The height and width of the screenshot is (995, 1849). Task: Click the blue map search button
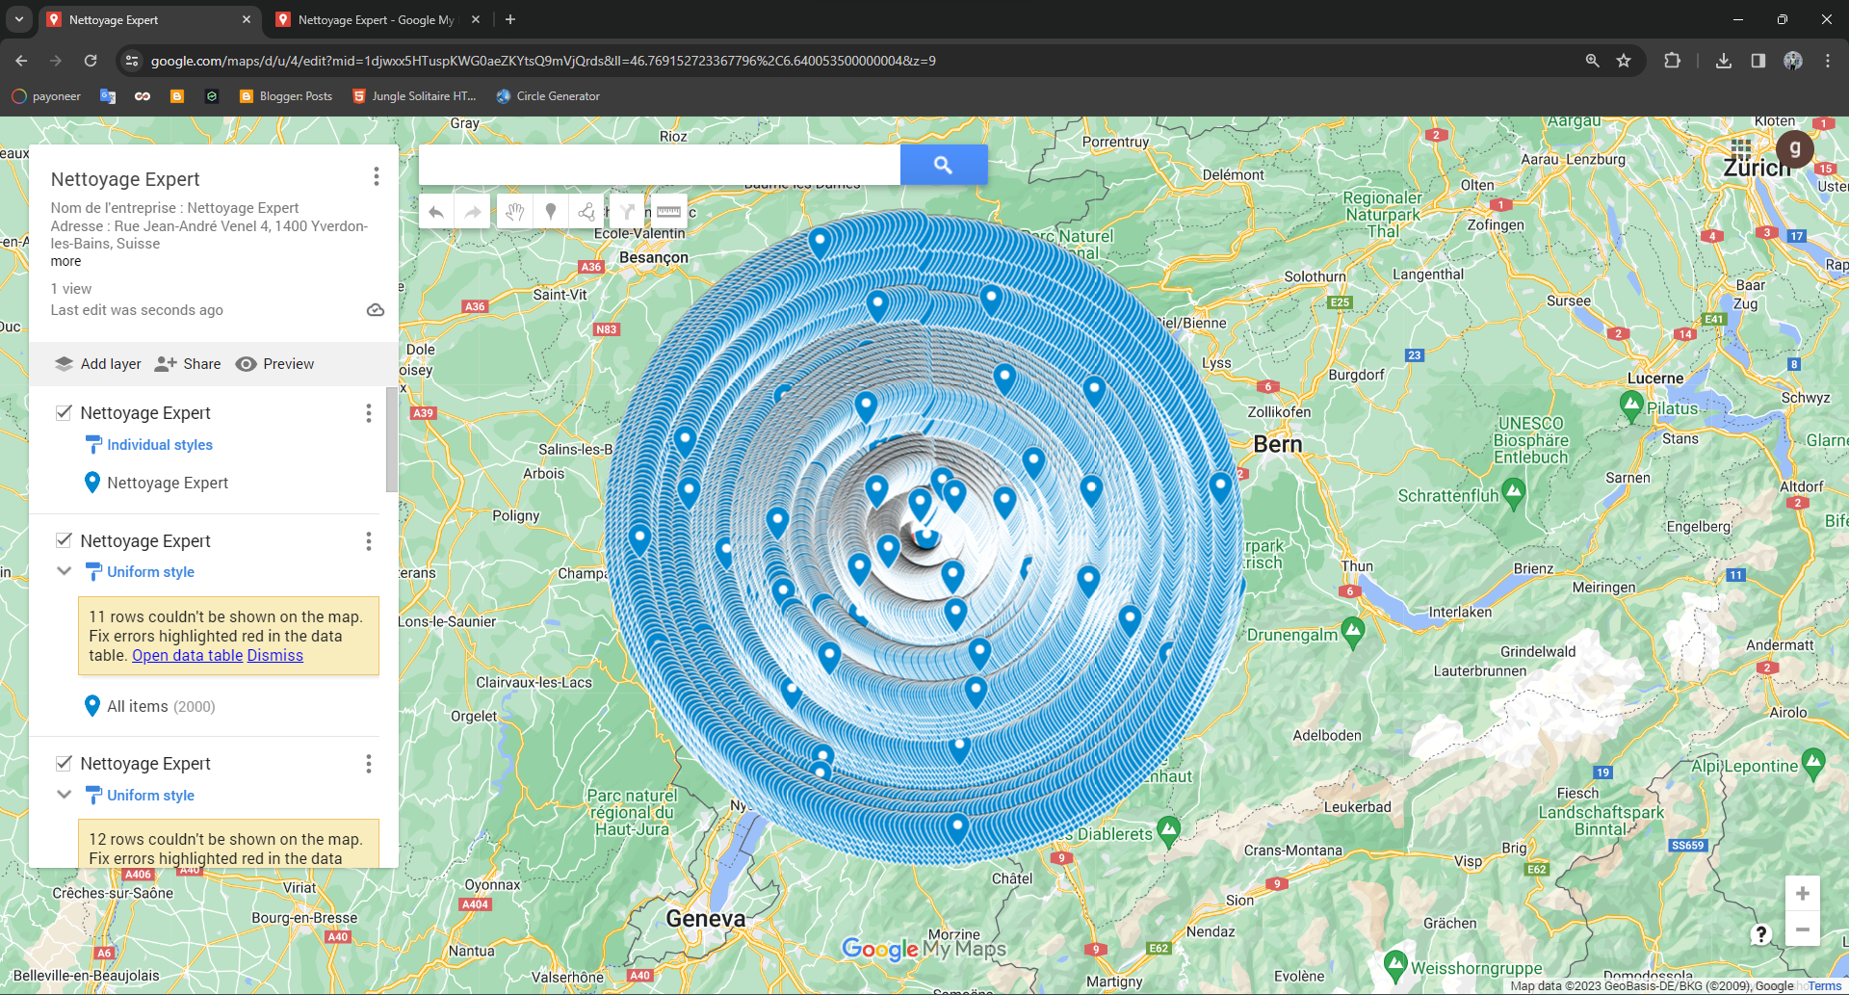pyautogui.click(x=943, y=165)
